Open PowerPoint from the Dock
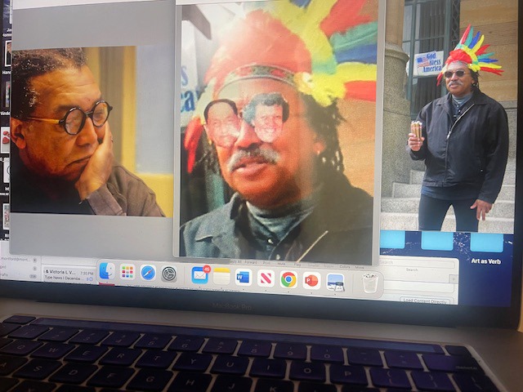The height and width of the screenshot is (392, 523). 311,280
